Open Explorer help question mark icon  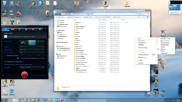coord(148,17)
